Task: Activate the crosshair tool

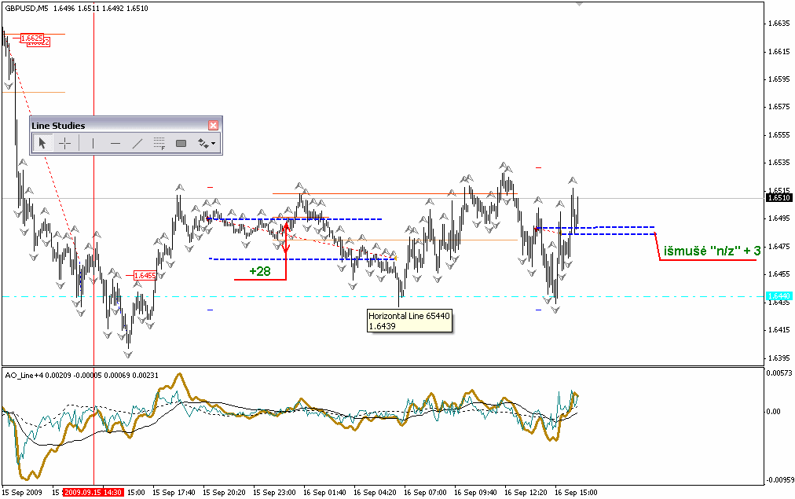Action: 65,143
